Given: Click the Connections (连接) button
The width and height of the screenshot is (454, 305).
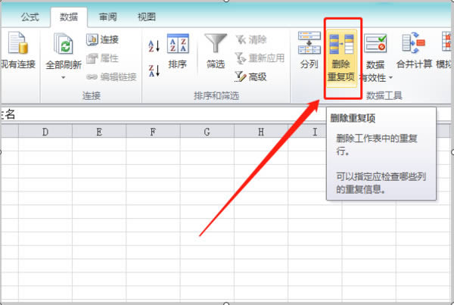Looking at the screenshot, I should (103, 39).
